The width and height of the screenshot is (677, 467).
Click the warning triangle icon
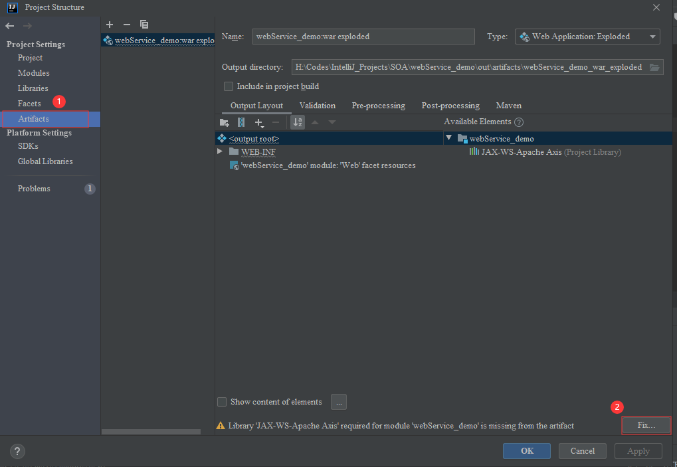pos(221,426)
